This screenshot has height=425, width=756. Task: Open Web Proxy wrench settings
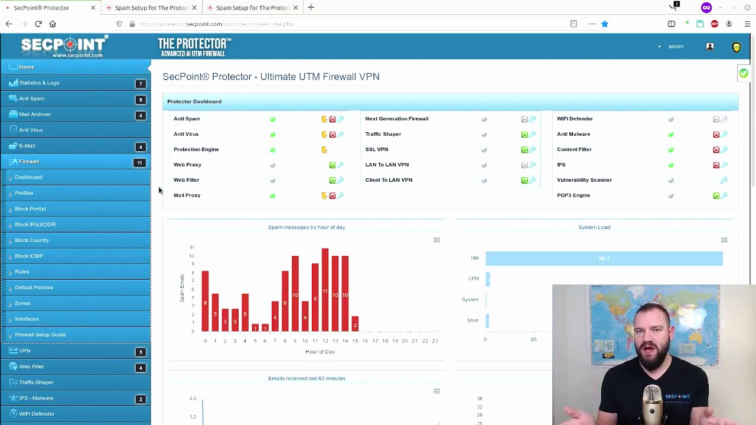pos(340,165)
